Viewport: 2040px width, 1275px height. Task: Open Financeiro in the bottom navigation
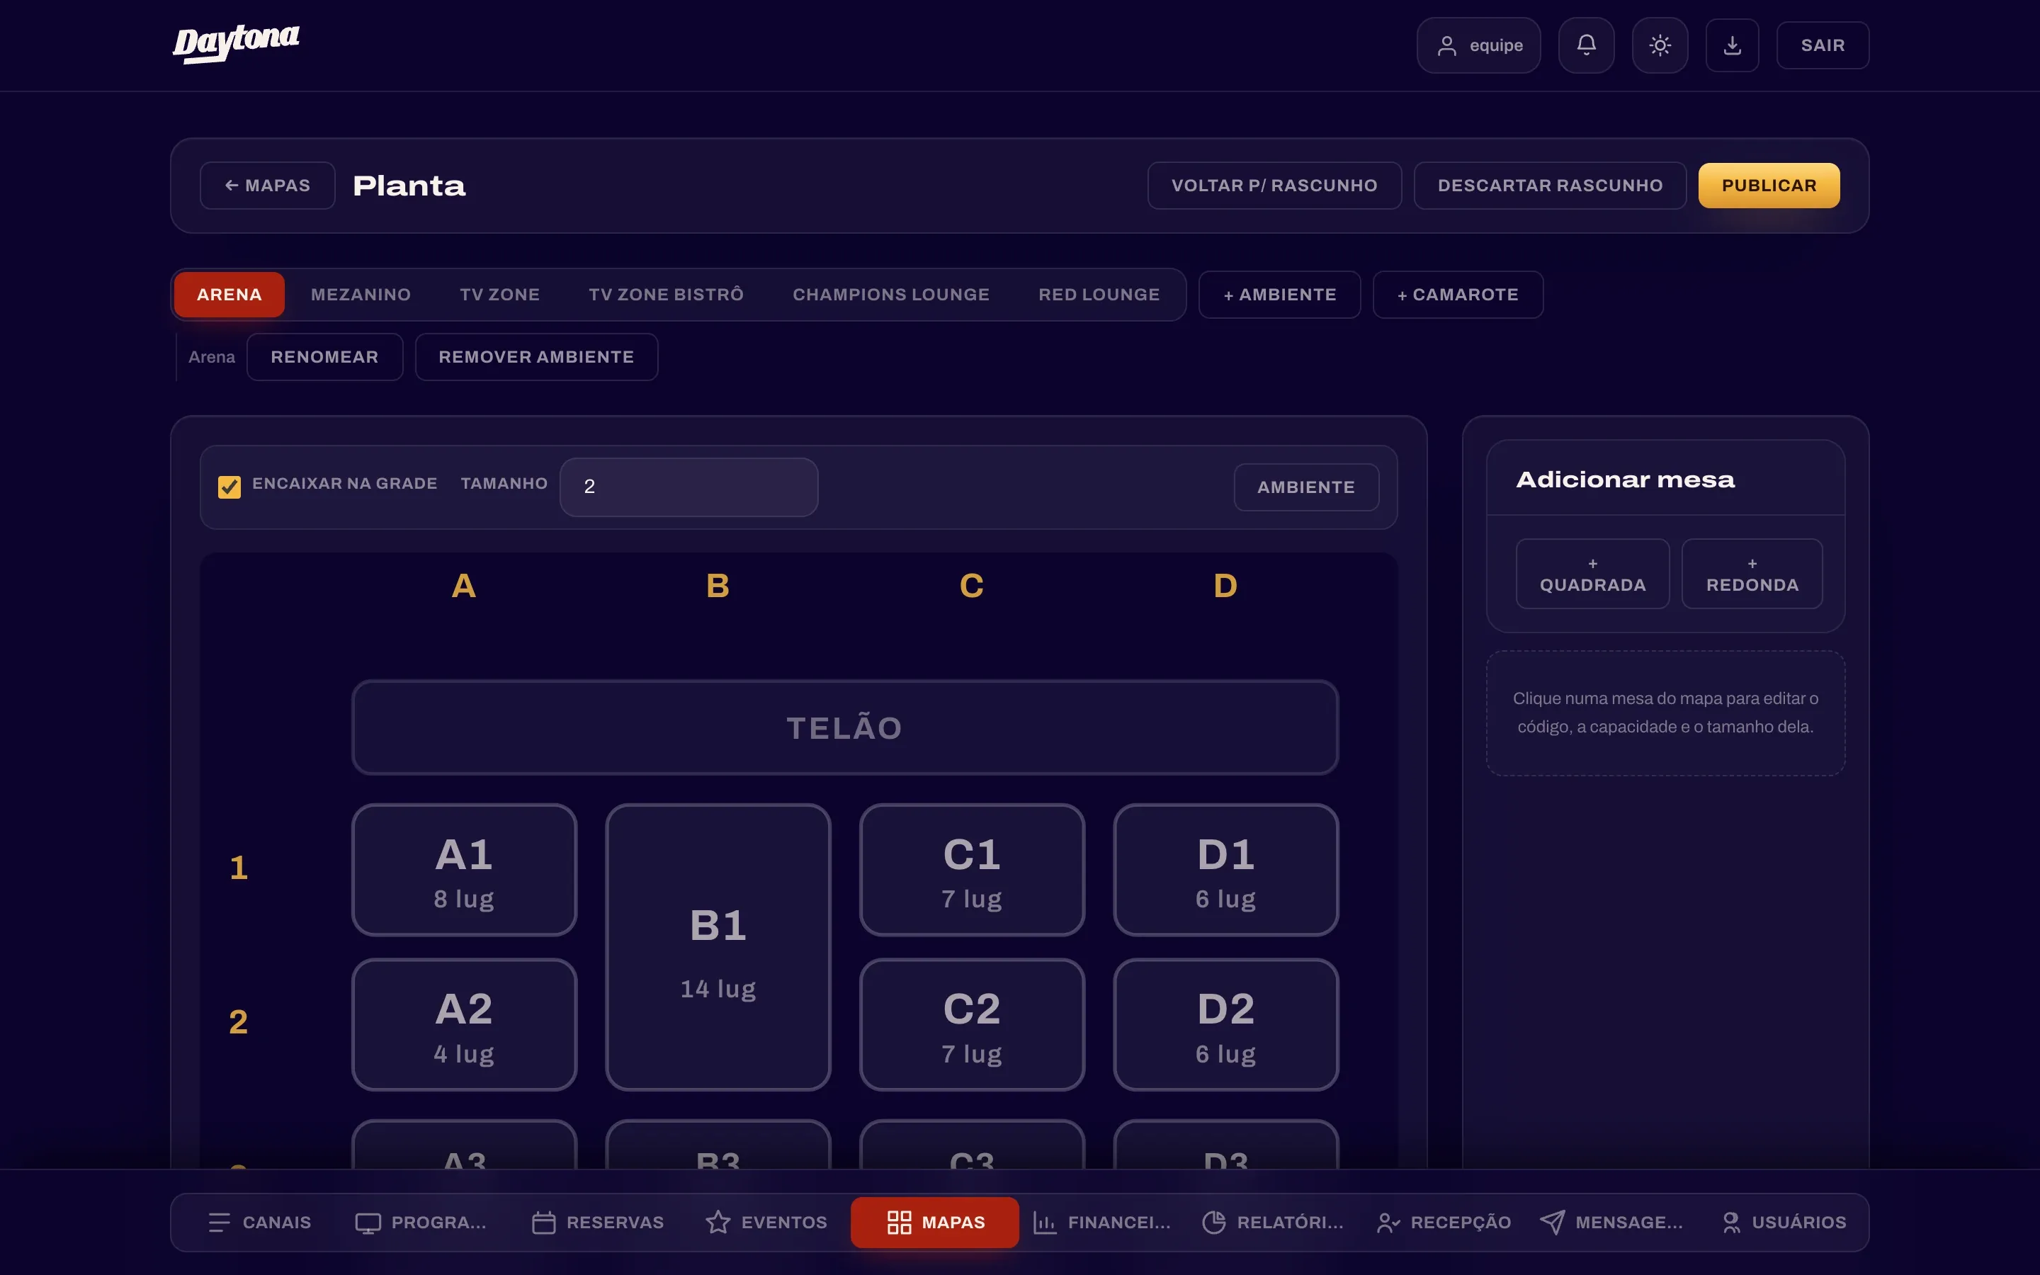click(1103, 1222)
